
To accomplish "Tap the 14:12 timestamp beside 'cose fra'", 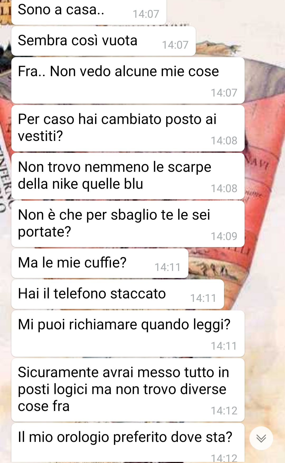I will pyautogui.click(x=224, y=411).
